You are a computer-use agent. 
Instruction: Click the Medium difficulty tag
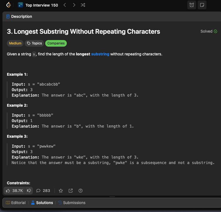[x=15, y=43]
